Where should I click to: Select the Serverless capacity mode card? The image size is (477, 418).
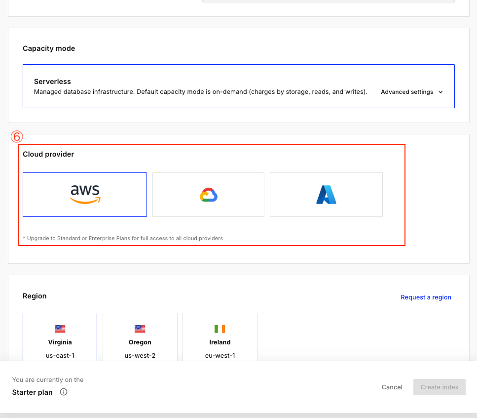[197, 86]
